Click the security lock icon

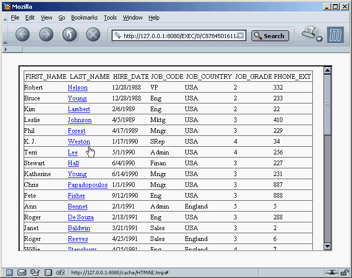[342, 272]
